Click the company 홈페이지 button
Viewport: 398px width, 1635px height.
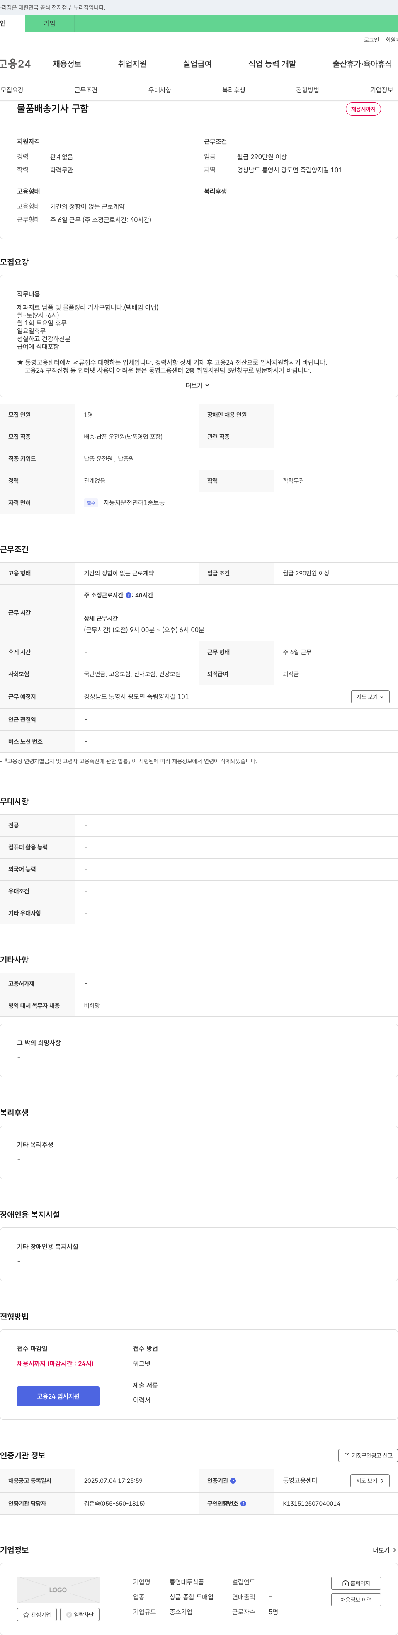(355, 1583)
